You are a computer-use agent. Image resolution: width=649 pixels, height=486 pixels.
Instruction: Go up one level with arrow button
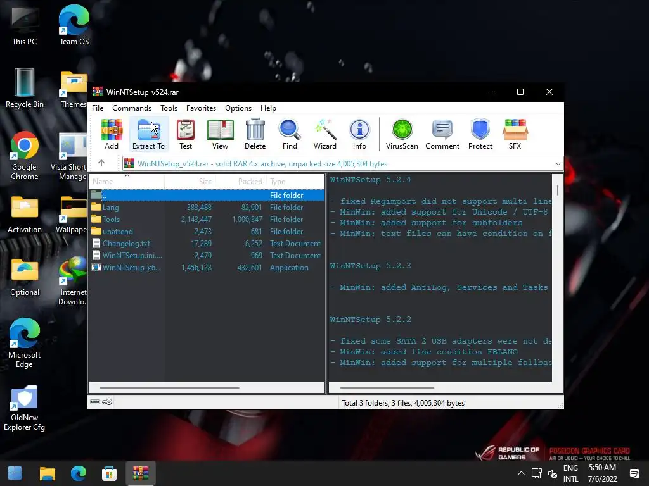click(x=101, y=163)
